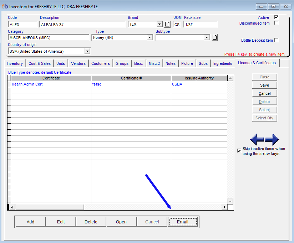Uncheck the Active checkbox
Image resolution: width=294 pixels, height=243 pixels.
(276, 17)
